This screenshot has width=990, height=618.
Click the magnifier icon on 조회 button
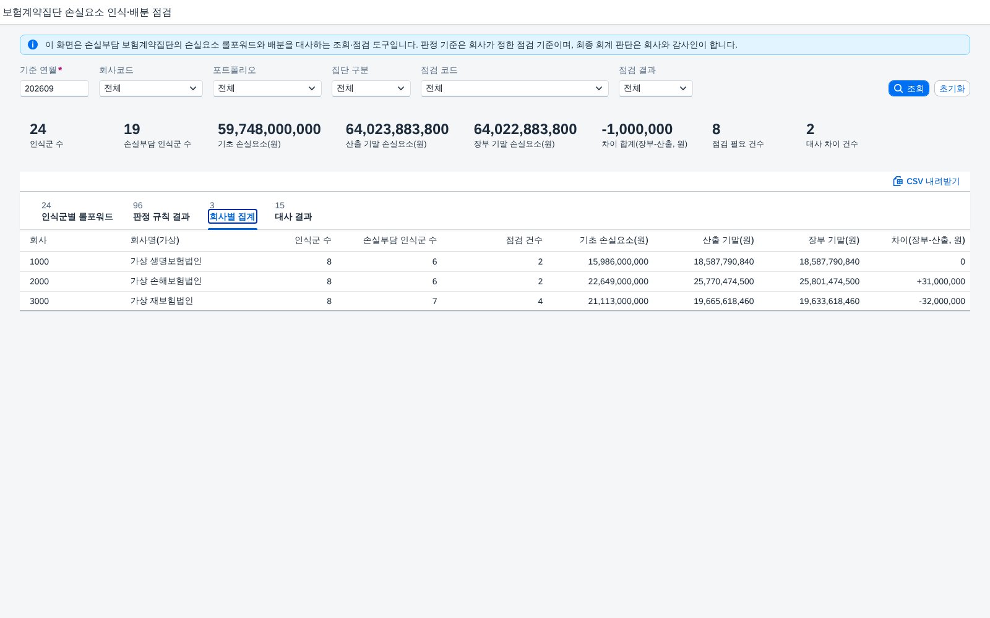898,88
